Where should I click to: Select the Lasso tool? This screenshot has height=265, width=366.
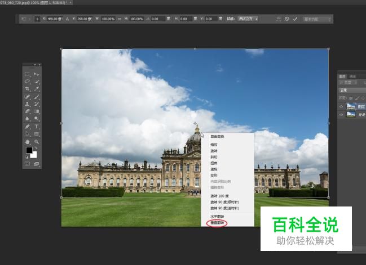(x=28, y=82)
